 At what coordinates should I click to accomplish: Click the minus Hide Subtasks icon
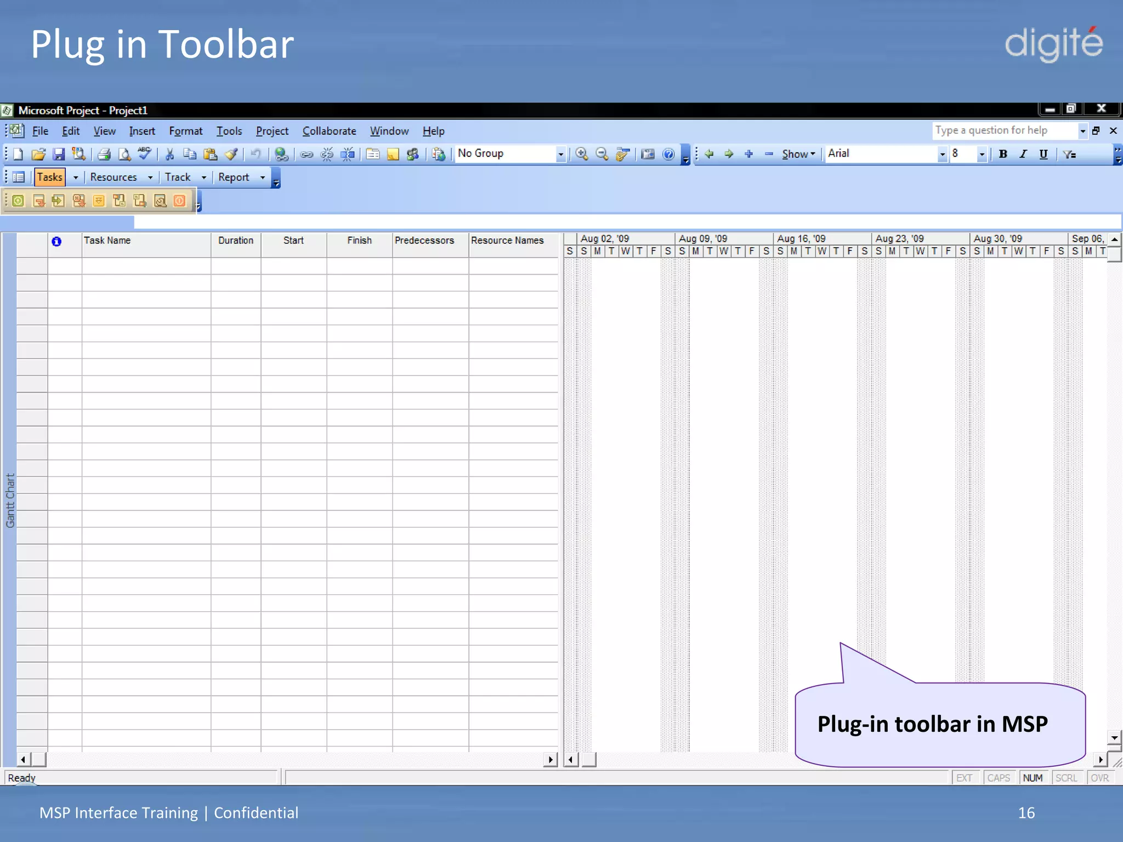point(769,153)
